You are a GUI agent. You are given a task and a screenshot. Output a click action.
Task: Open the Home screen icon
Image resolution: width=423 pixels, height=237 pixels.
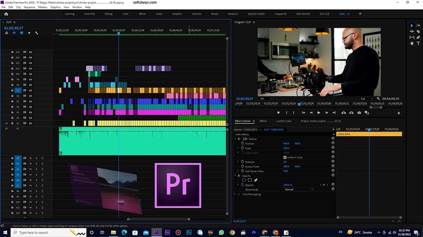(6, 14)
